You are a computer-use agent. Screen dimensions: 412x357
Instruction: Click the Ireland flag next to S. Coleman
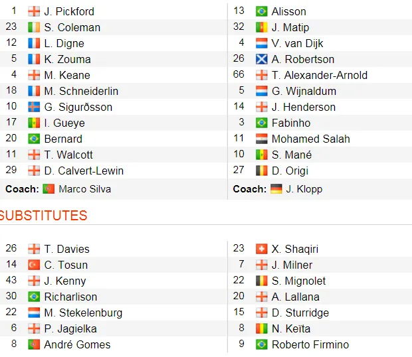pyautogui.click(x=34, y=27)
